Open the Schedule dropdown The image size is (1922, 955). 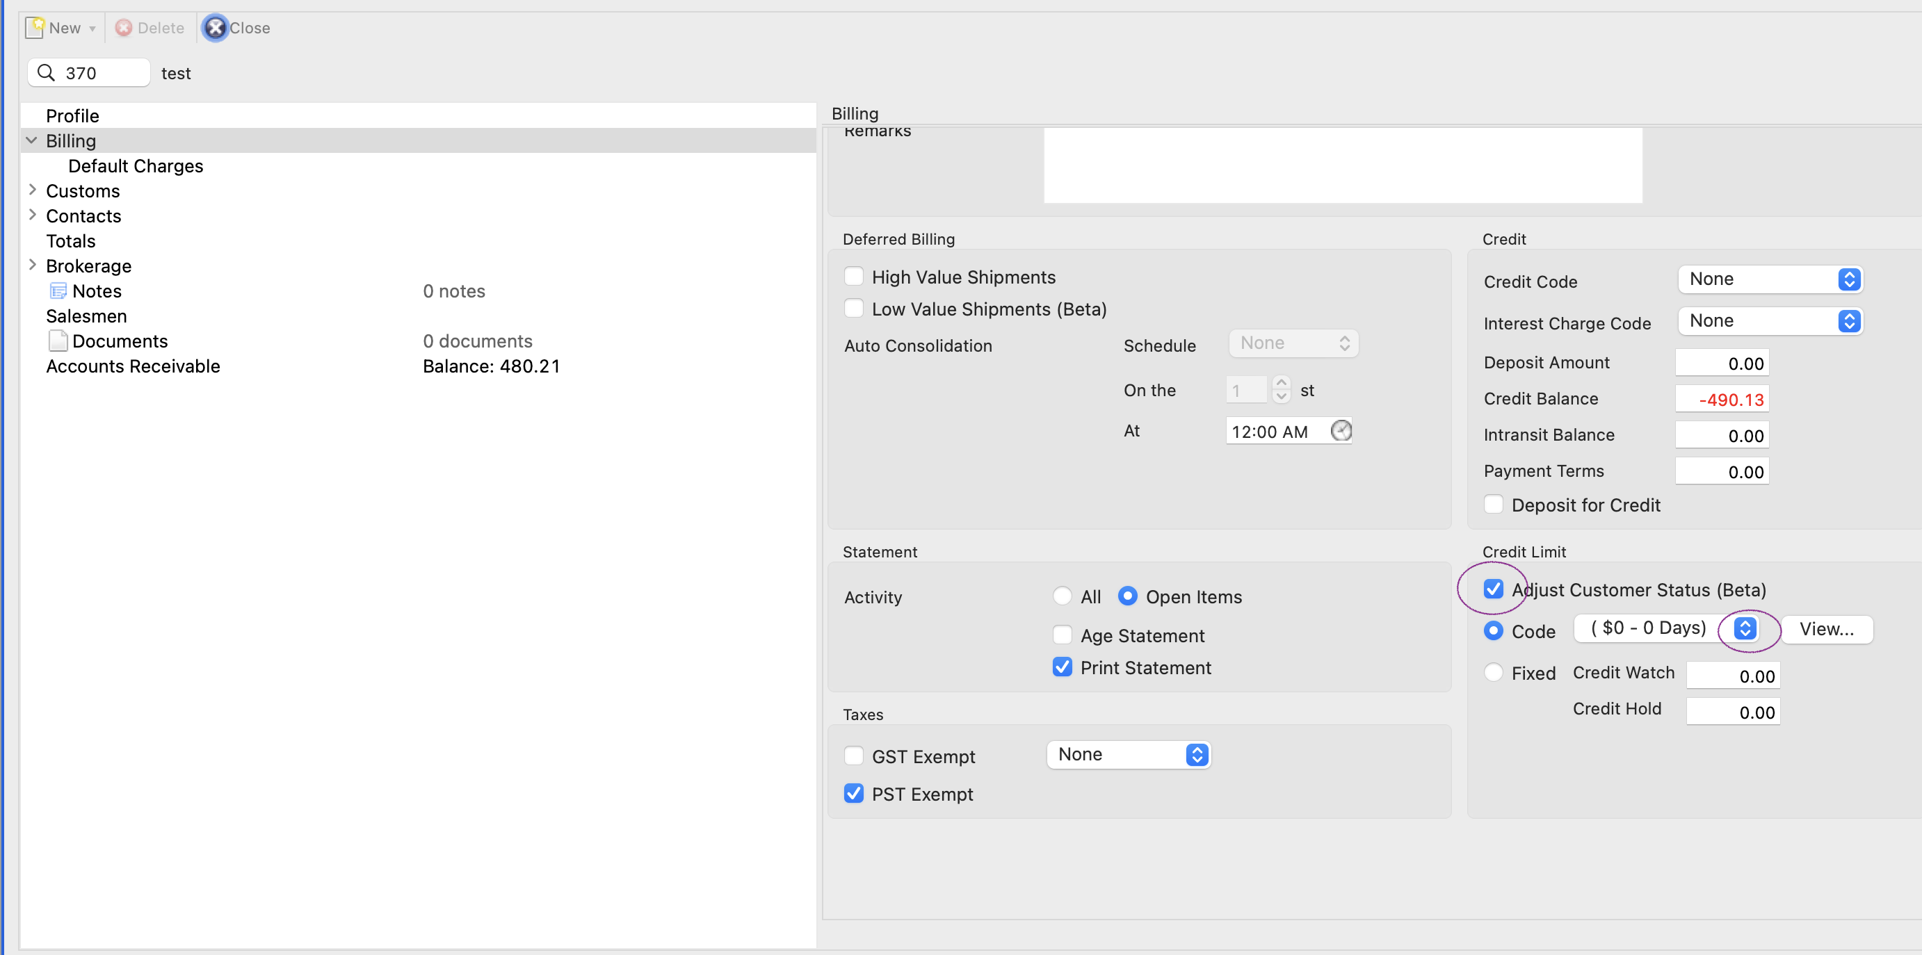click(1294, 343)
